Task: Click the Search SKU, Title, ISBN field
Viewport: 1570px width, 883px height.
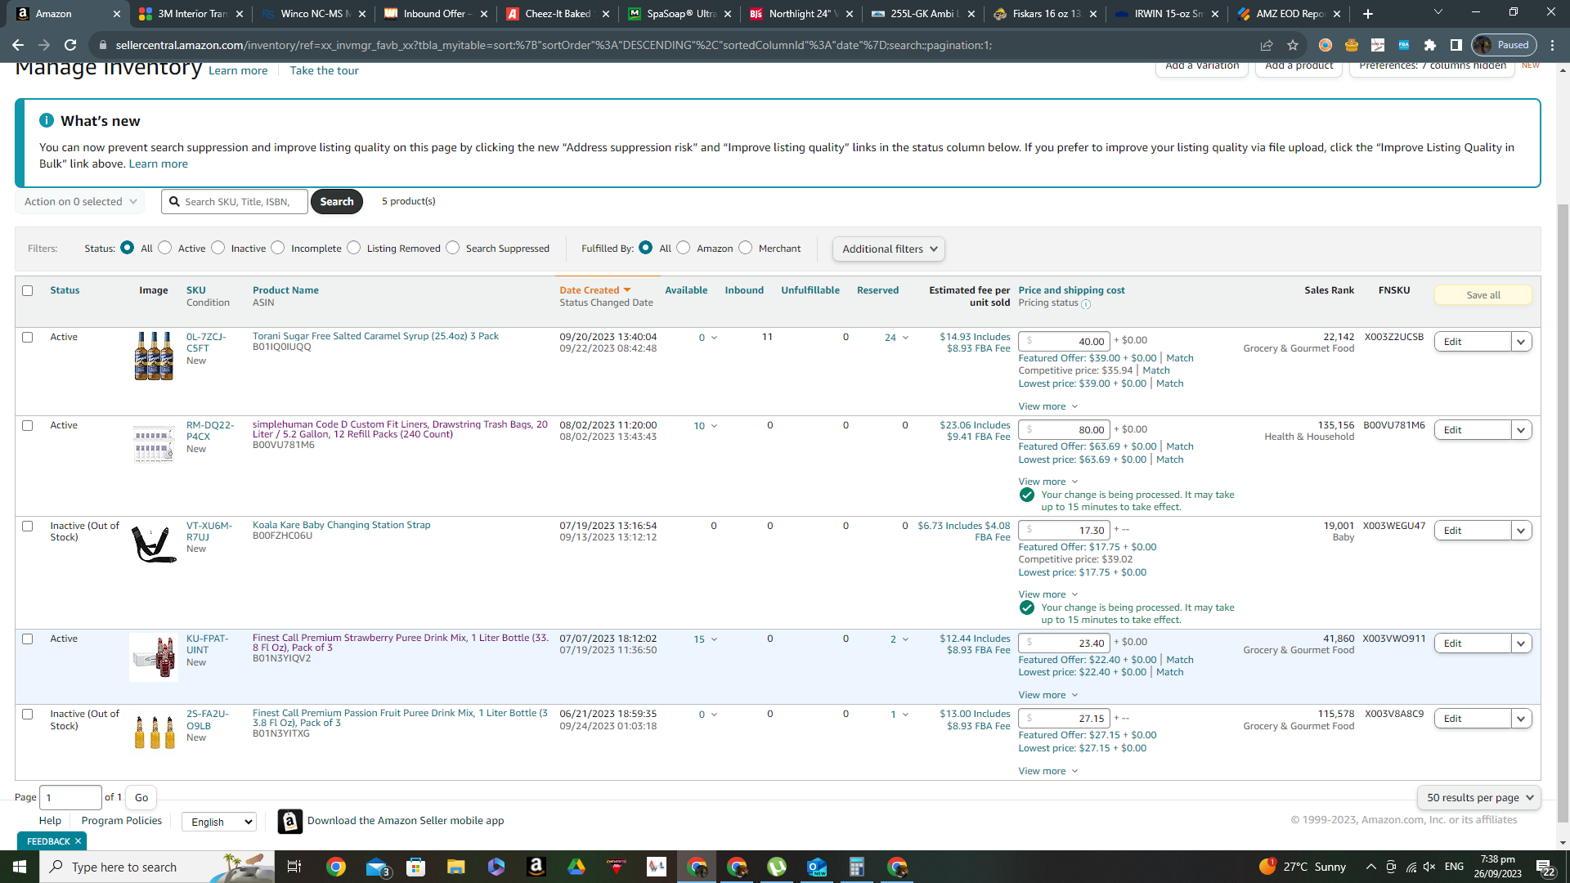Action: 235,201
